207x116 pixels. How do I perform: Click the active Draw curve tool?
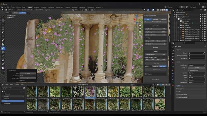[x=3, y=48]
